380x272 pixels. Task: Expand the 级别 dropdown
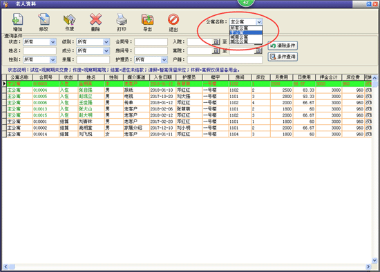pyautogui.click(x=106, y=42)
